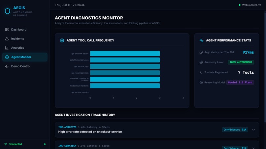Click the get affected services bar

click(x=125, y=60)
